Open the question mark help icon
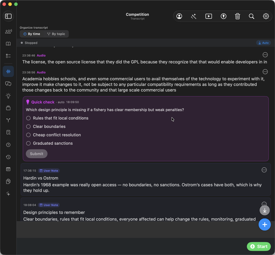This screenshot has height=255, width=275. point(8,145)
